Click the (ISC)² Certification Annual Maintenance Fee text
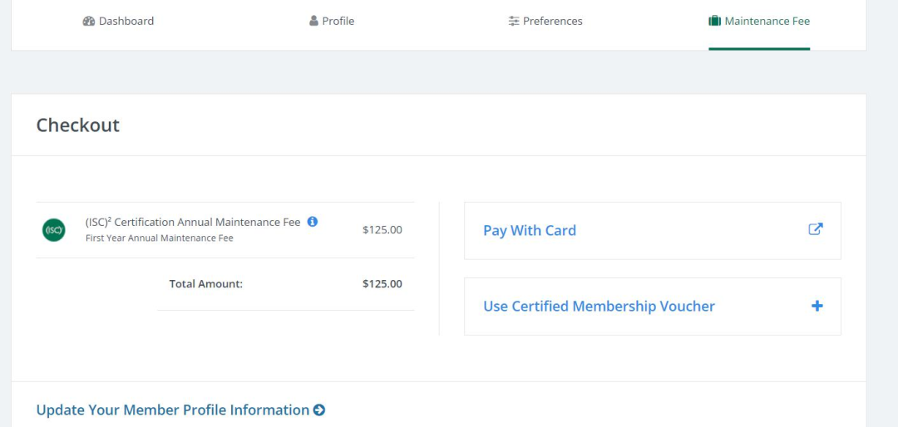The image size is (898, 427). point(192,222)
